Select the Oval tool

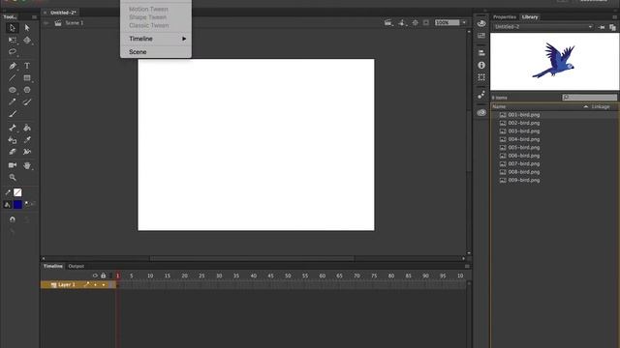click(13, 90)
